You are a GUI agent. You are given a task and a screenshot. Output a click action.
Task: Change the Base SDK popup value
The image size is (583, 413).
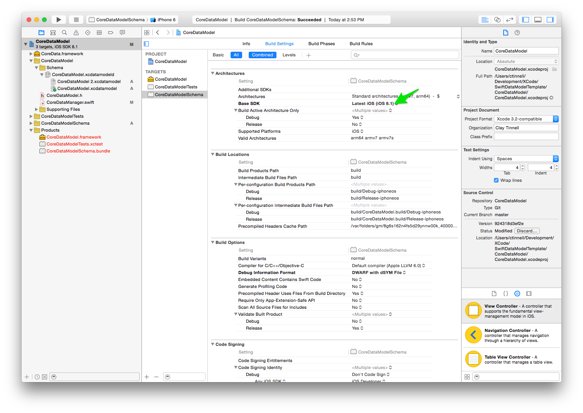tap(375, 103)
